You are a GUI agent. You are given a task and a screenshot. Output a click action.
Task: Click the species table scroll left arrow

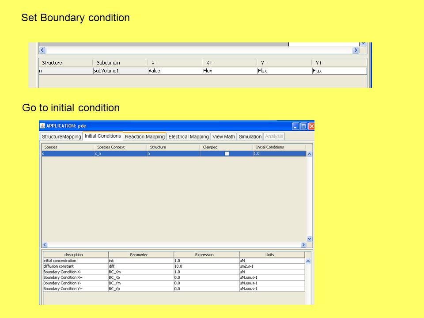click(45, 245)
